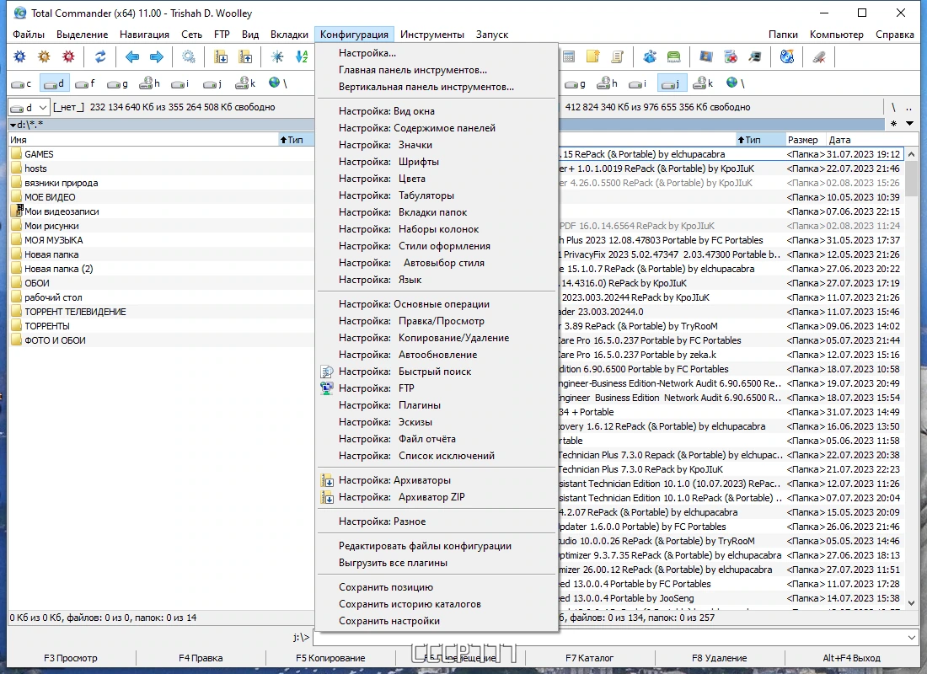Open Настройка: Быстрый поиск item
The height and width of the screenshot is (674, 927).
click(x=437, y=372)
